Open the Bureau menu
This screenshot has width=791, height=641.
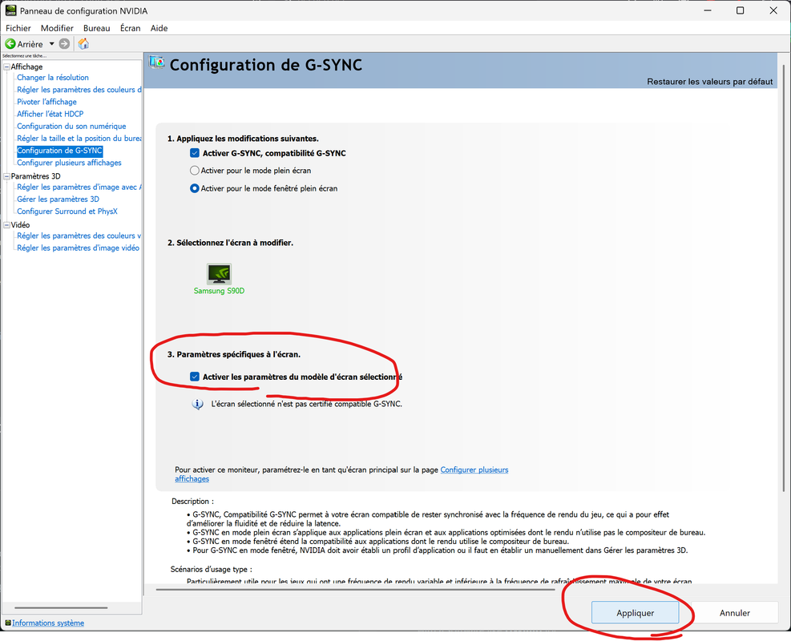96,28
